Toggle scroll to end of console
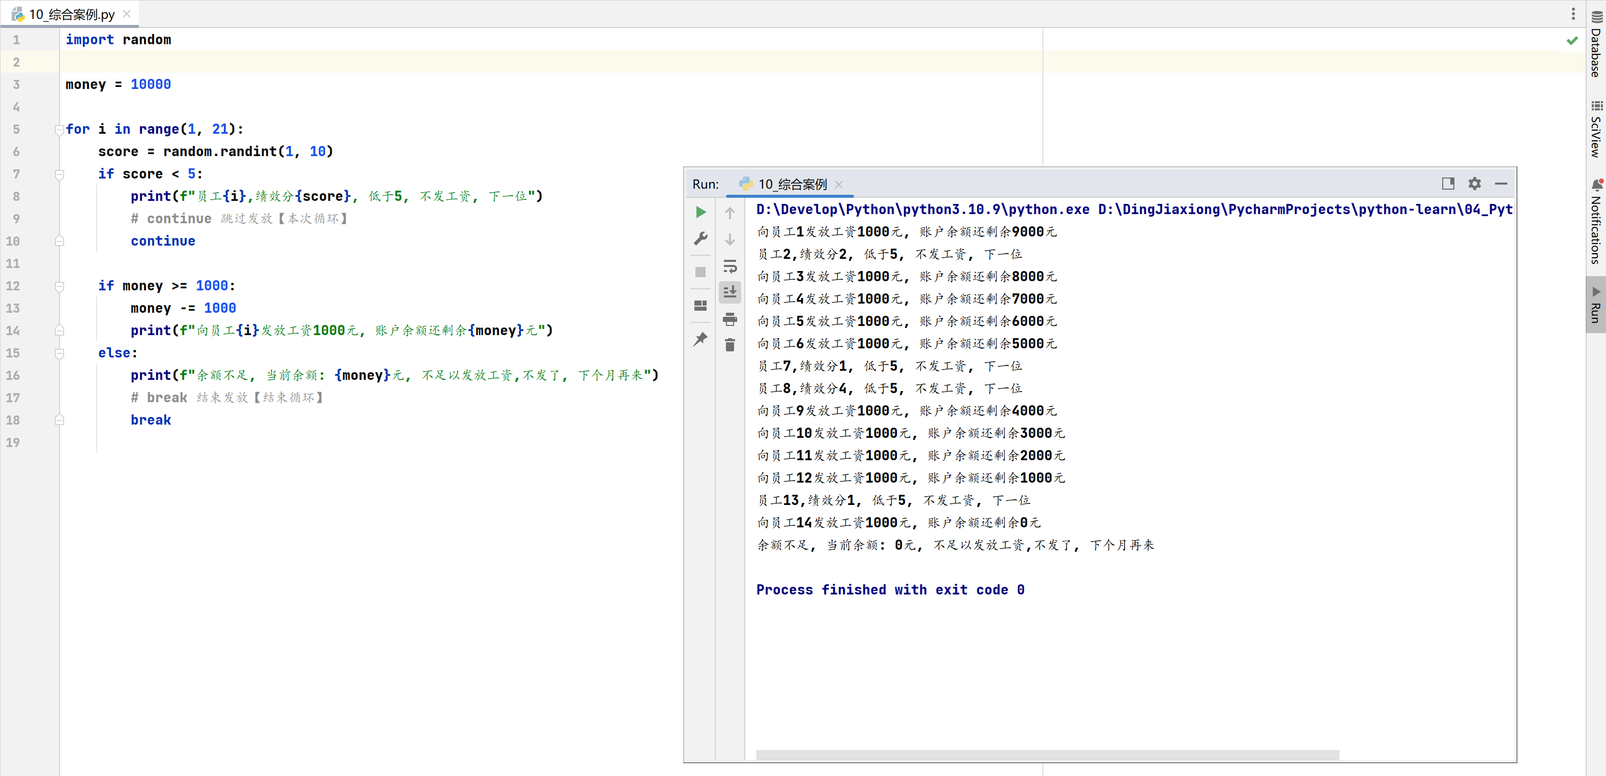The image size is (1606, 776). coord(729,292)
